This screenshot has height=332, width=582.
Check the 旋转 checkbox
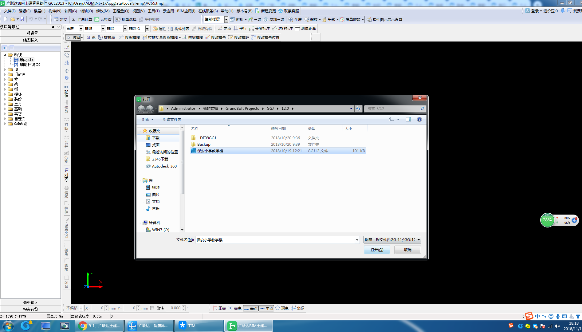pos(152,308)
